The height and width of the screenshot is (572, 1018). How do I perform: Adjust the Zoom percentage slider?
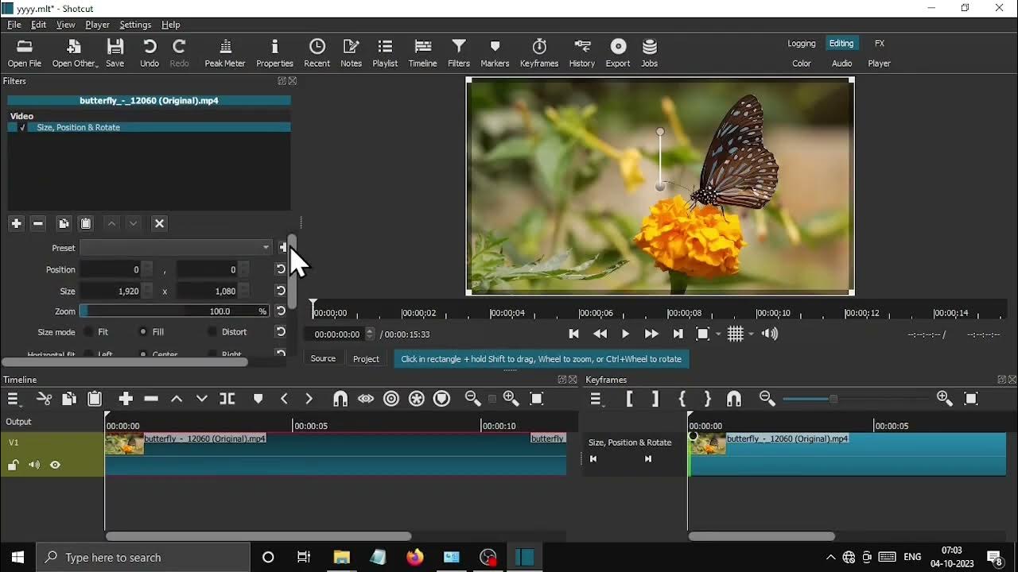(175, 311)
